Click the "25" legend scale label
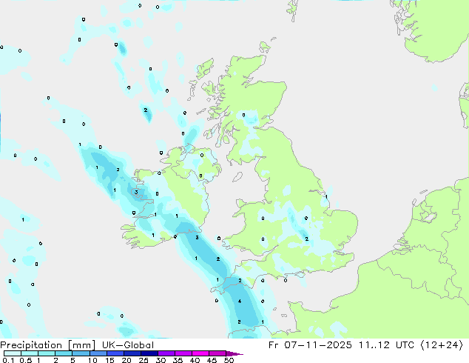This screenshot has height=363, width=469. (144, 360)
